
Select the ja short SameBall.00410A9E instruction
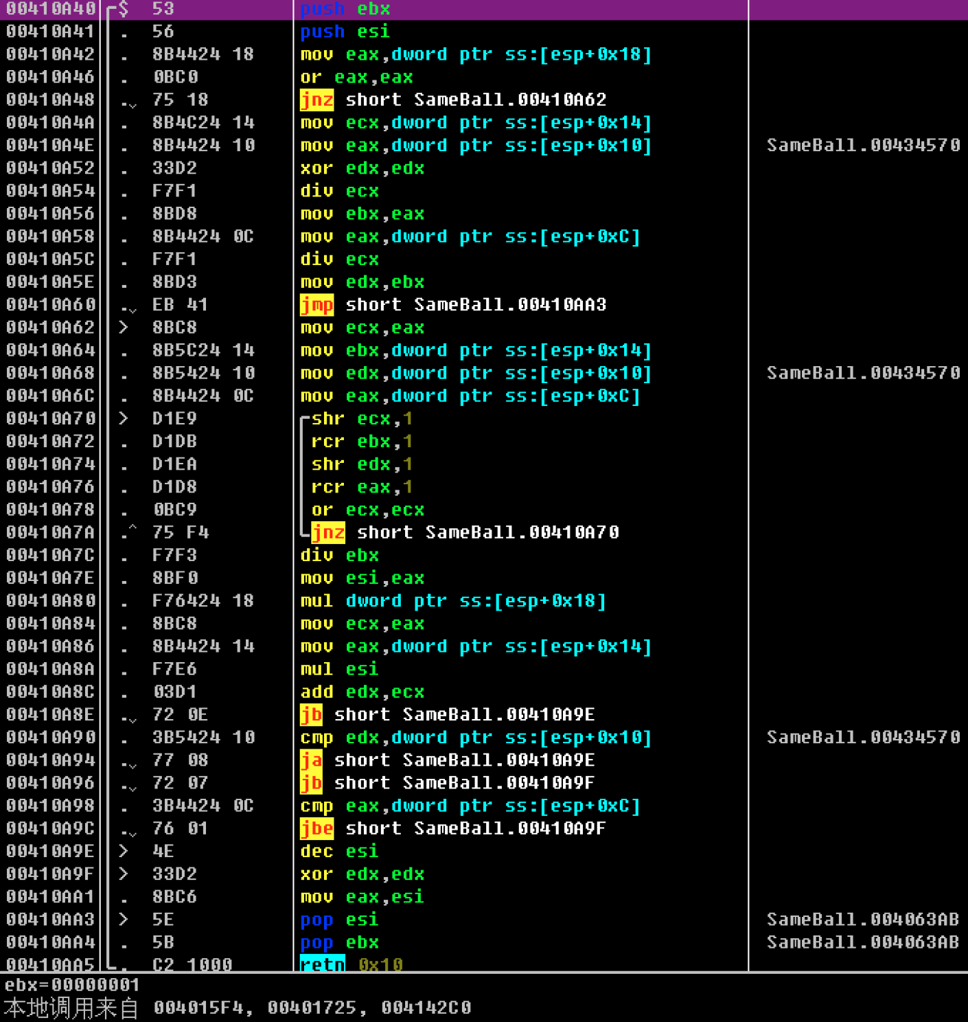448,760
